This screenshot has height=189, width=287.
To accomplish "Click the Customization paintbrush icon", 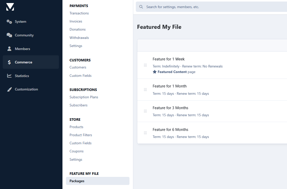I will 9,89.
